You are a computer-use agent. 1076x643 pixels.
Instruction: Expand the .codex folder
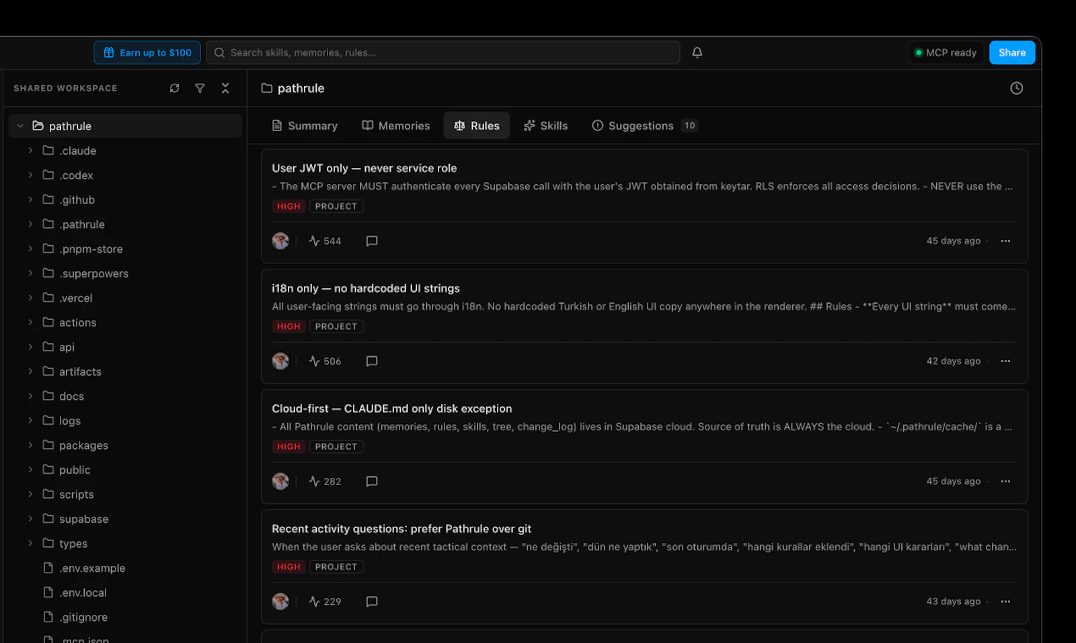point(30,175)
